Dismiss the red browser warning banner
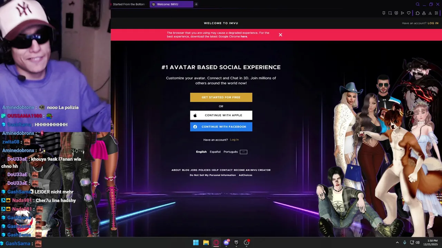 tap(280, 35)
